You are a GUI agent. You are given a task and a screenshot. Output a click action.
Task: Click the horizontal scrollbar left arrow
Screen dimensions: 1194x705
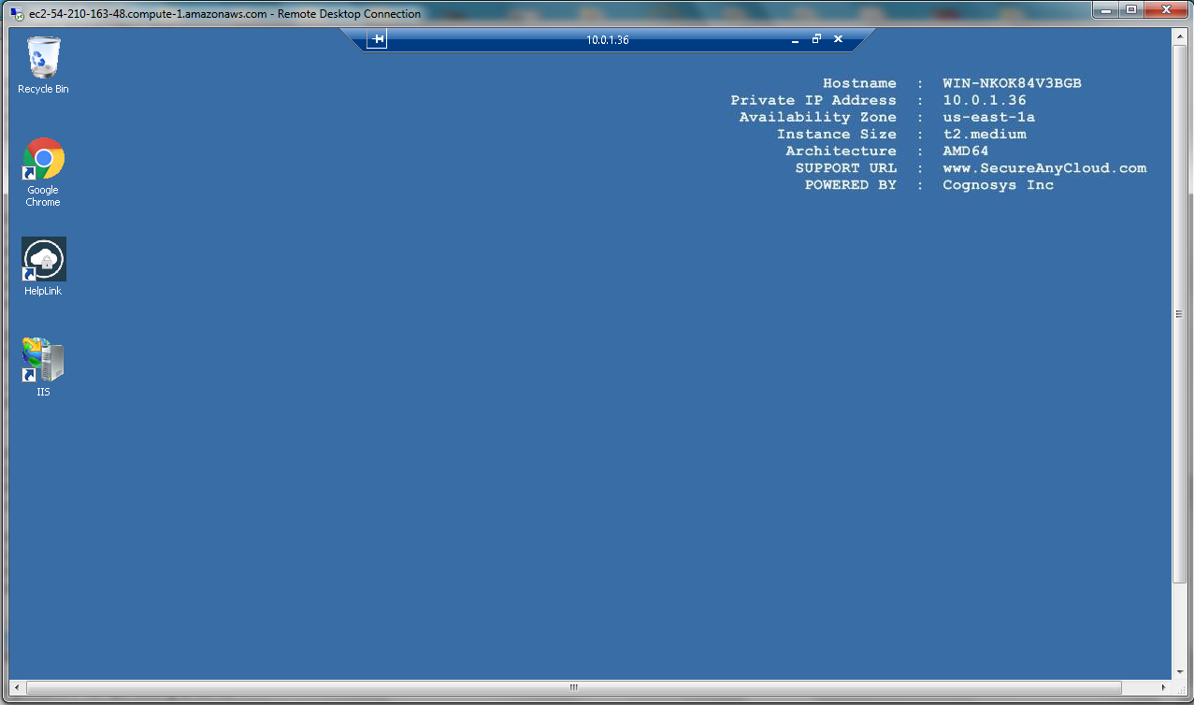17,687
